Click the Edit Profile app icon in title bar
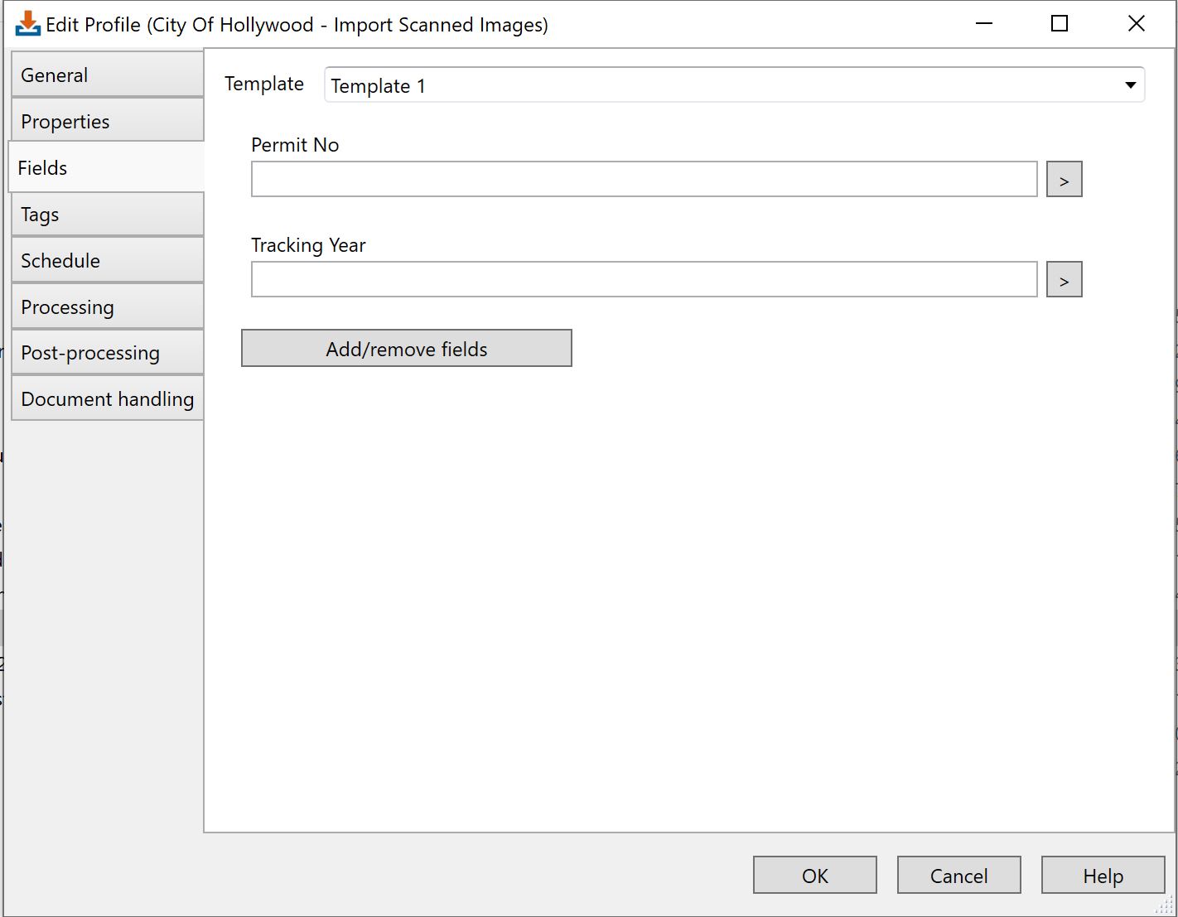This screenshot has width=1178, height=917. (x=27, y=24)
